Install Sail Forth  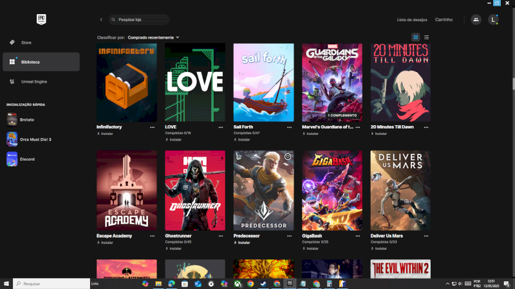[242, 139]
